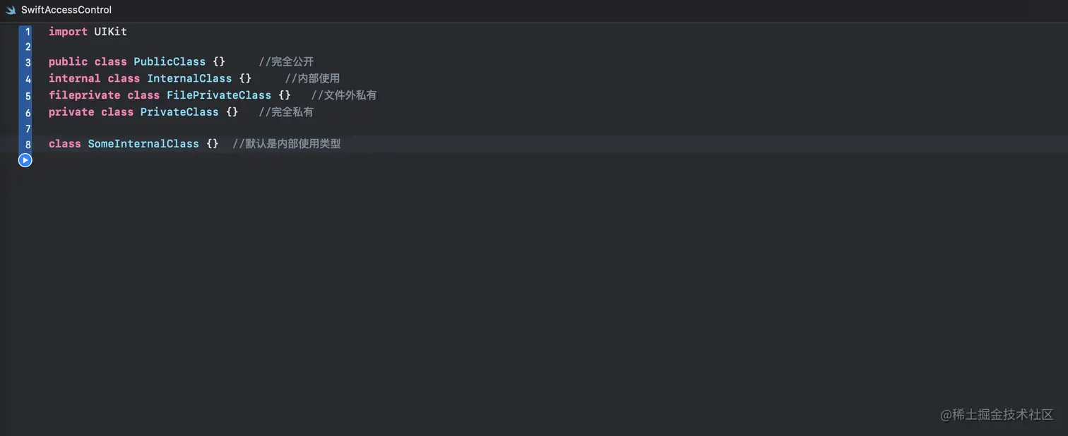The width and height of the screenshot is (1068, 436).
Task: Click the Swift bird icon
Action: (x=11, y=10)
